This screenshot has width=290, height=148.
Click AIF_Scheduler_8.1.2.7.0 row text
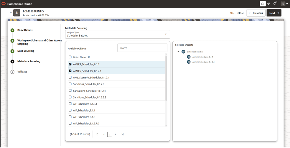point(86,124)
